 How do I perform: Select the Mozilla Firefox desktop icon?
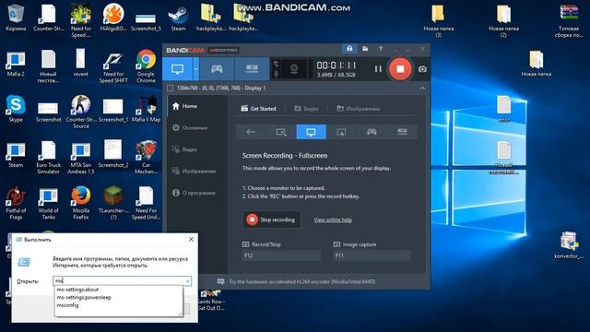81,203
